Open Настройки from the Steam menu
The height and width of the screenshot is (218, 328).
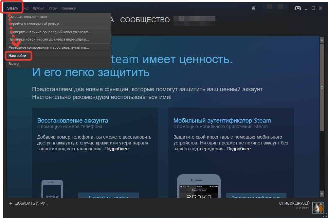(x=58, y=56)
